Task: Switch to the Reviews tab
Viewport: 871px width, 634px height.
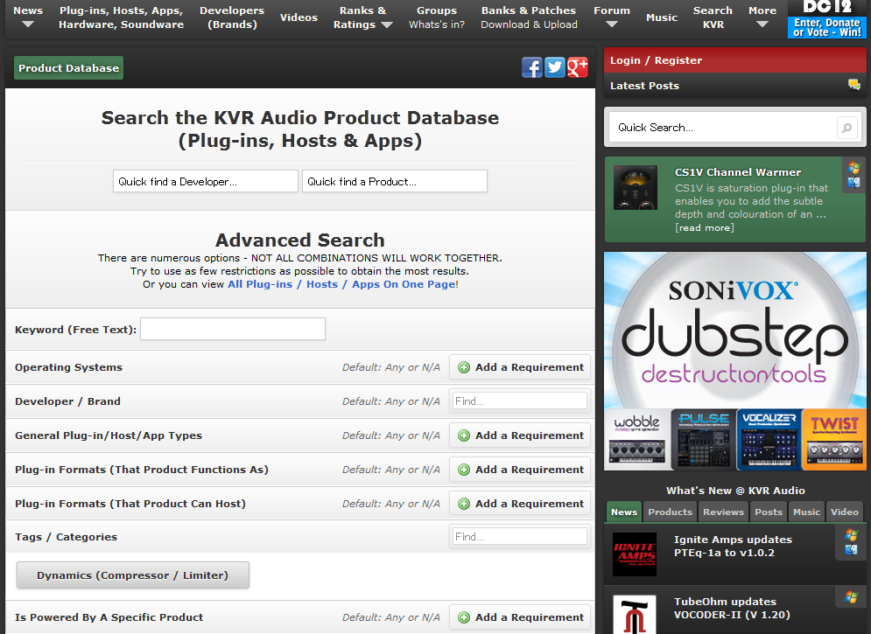Action: coord(723,512)
